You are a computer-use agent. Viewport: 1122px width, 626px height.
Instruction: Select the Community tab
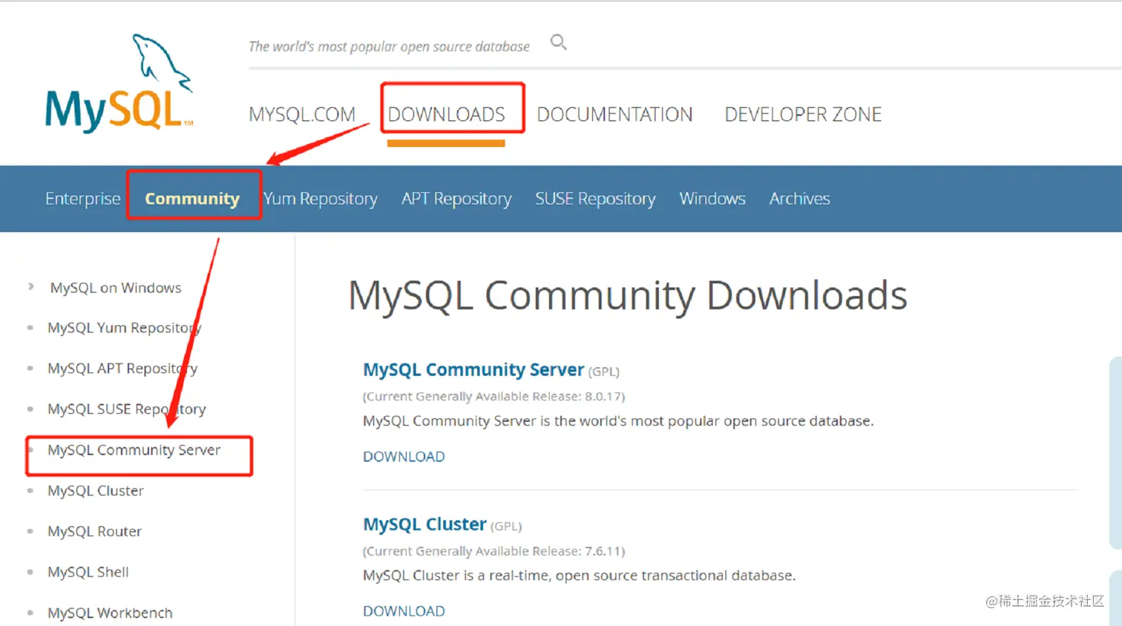pyautogui.click(x=192, y=199)
